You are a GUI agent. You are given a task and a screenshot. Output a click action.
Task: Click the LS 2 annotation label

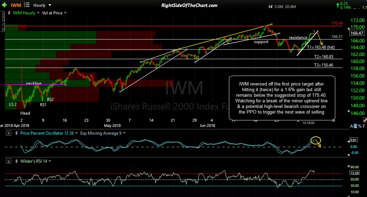[x=13, y=104]
